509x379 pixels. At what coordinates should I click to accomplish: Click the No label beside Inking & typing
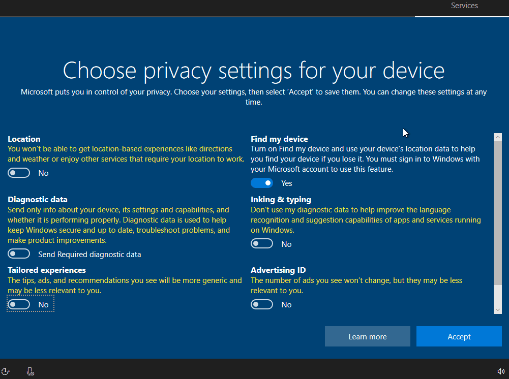tap(286, 244)
